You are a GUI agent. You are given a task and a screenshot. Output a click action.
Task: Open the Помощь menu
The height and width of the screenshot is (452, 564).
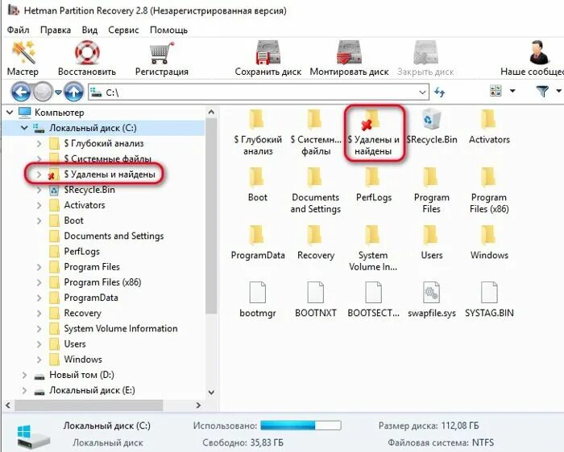(x=168, y=30)
